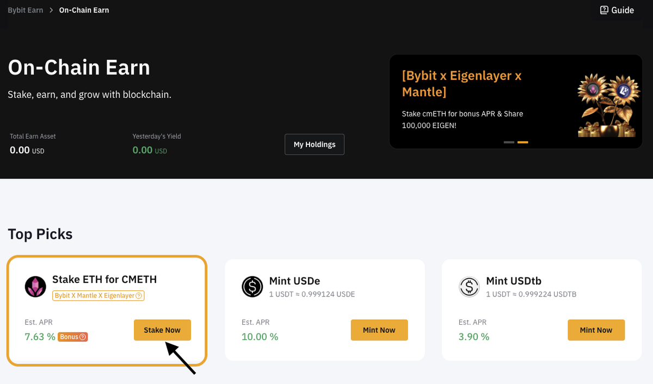This screenshot has width=653, height=384.
Task: Select the On-Chain Earn breadcrumb
Action: (84, 10)
